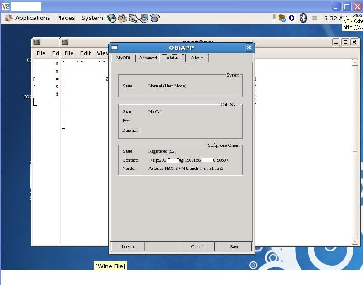Click the back-left terminal window icon
The width and height of the screenshot is (363, 285).
(37, 42)
